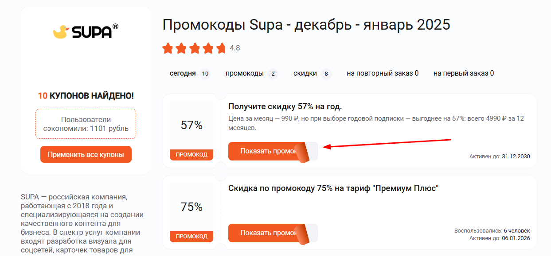Click the 4.8 rating score
This screenshot has width=551, height=256.
[x=234, y=48]
